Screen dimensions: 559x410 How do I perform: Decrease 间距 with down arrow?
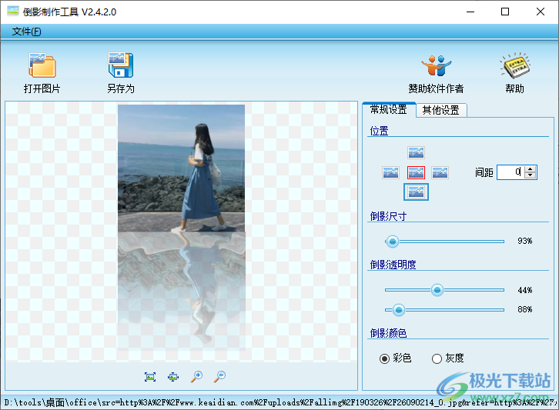(x=531, y=175)
